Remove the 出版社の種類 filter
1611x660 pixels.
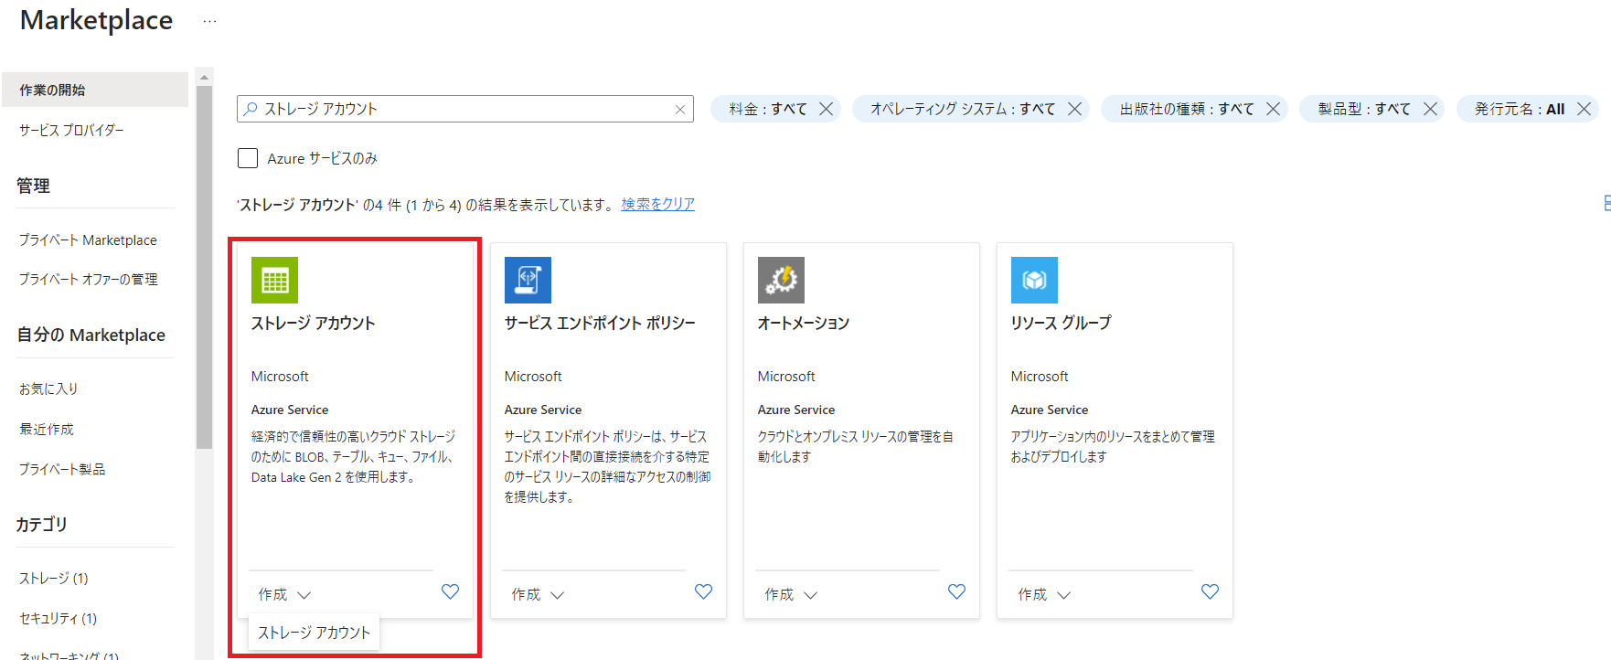coord(1273,109)
